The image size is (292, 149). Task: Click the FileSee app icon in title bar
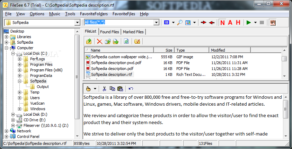coord(6,5)
